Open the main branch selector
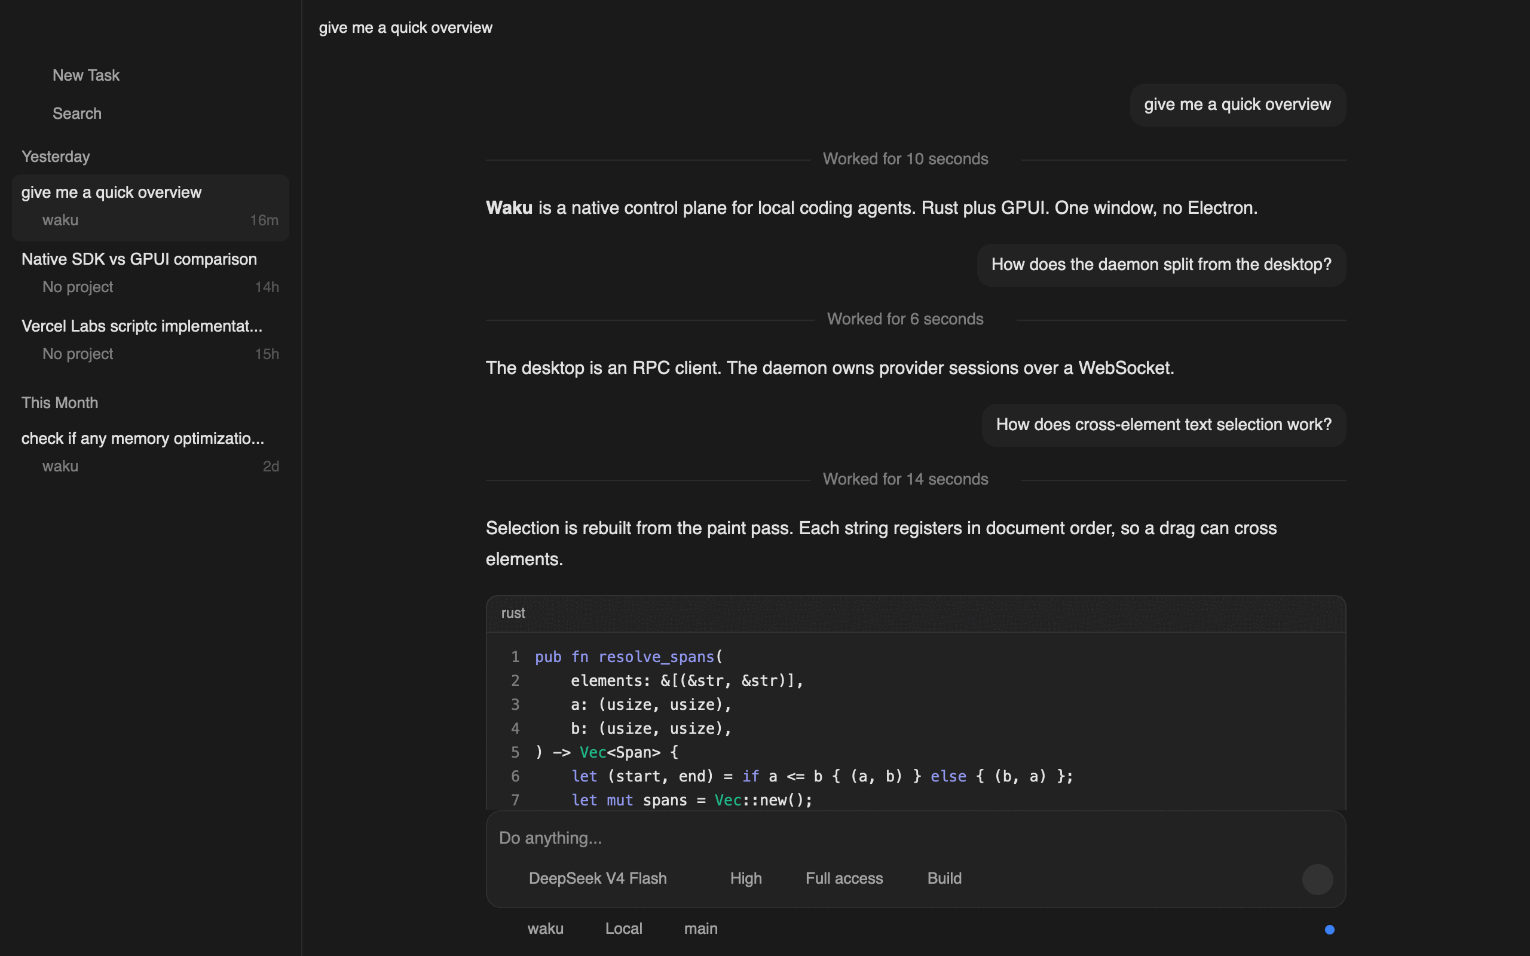 [x=700, y=928]
